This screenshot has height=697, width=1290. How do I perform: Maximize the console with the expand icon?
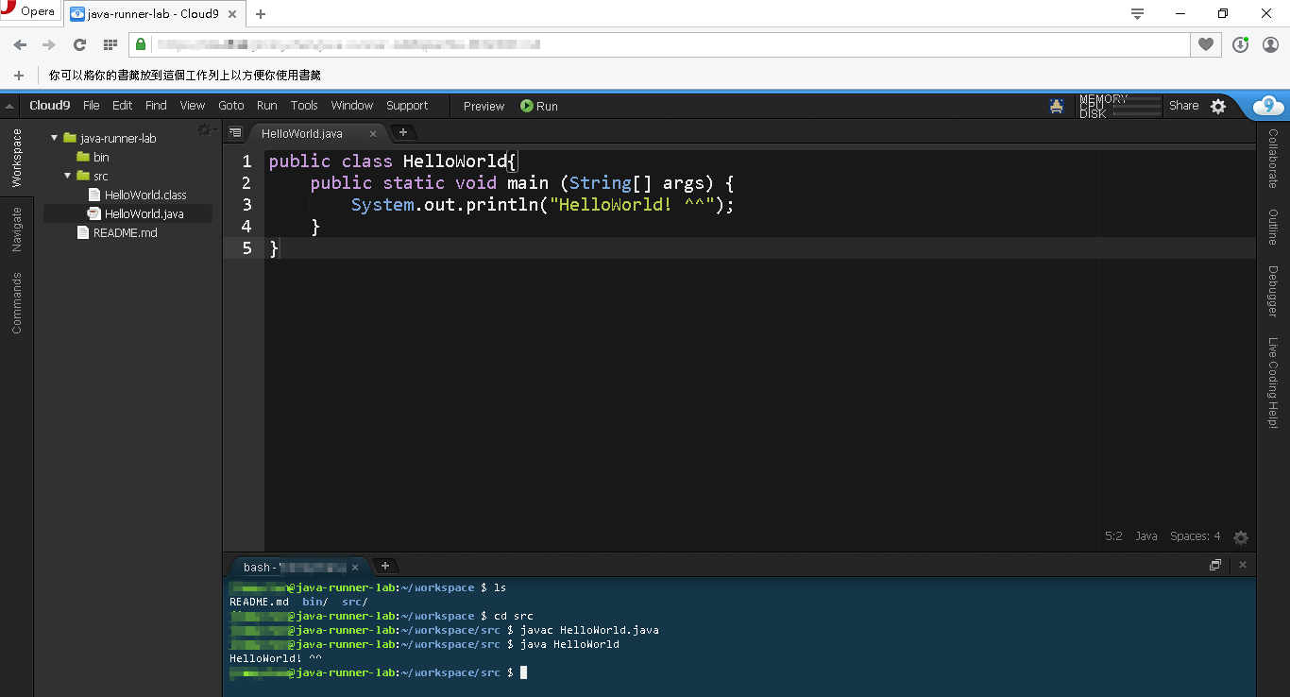point(1215,565)
